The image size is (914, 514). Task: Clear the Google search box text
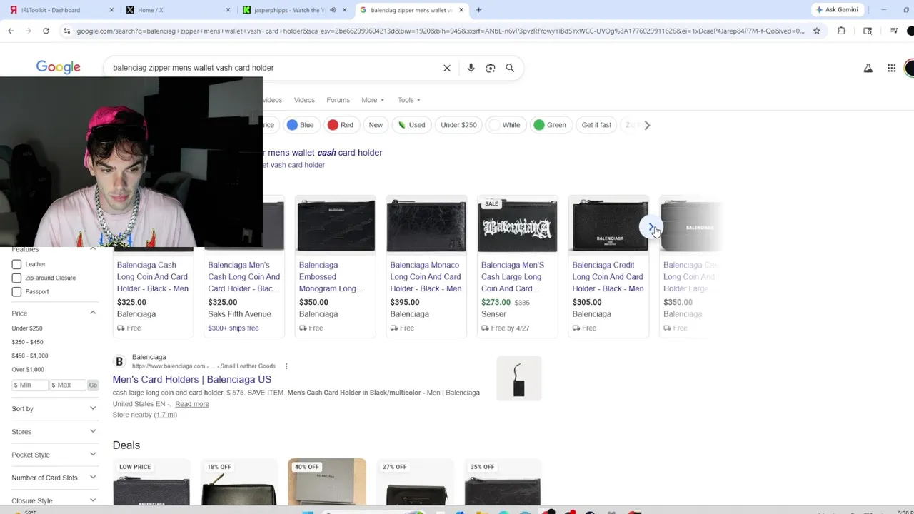tap(447, 68)
